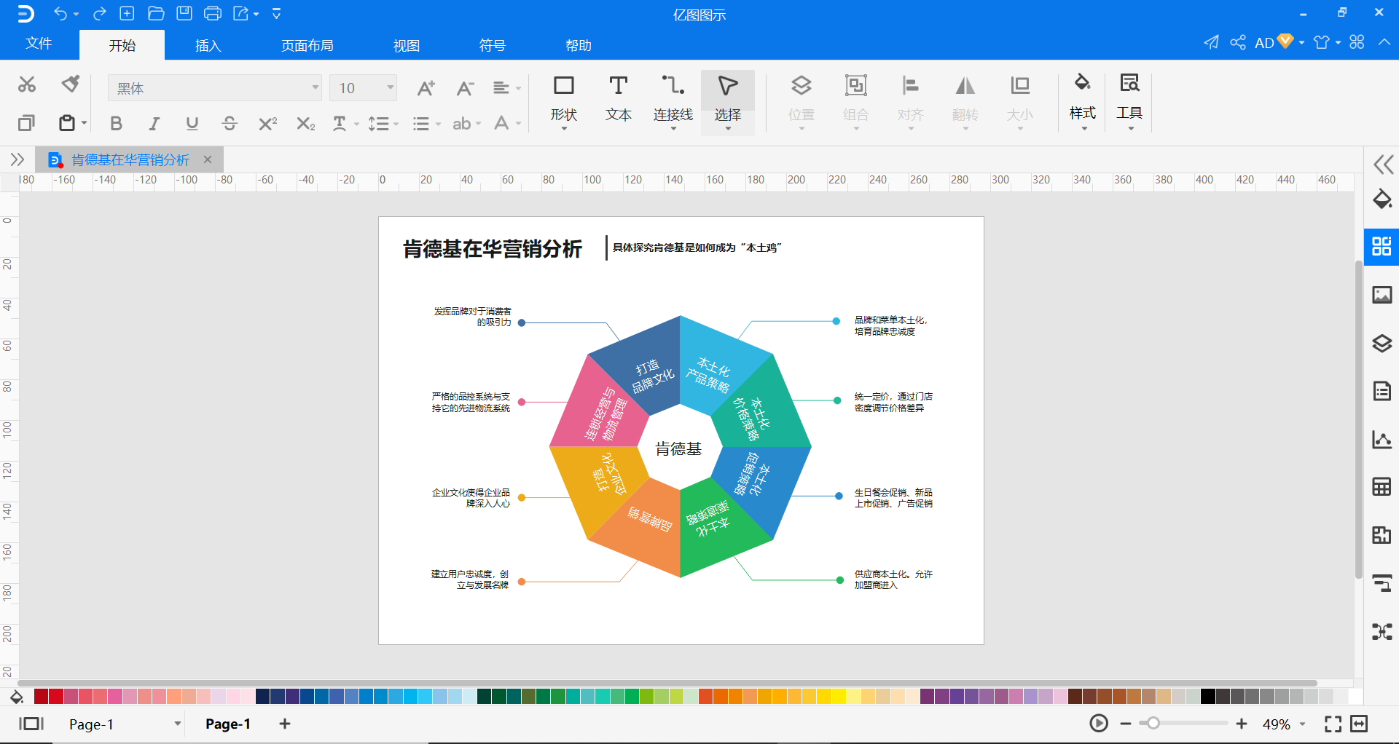Open the font color dropdown arrow
Viewport: 1399px width, 744px height.
(x=519, y=124)
